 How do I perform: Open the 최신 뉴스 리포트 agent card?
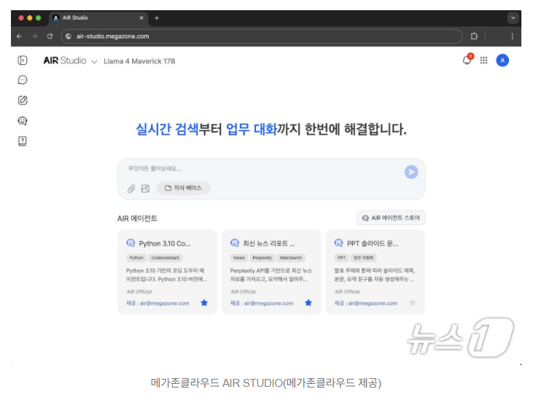[271, 272]
